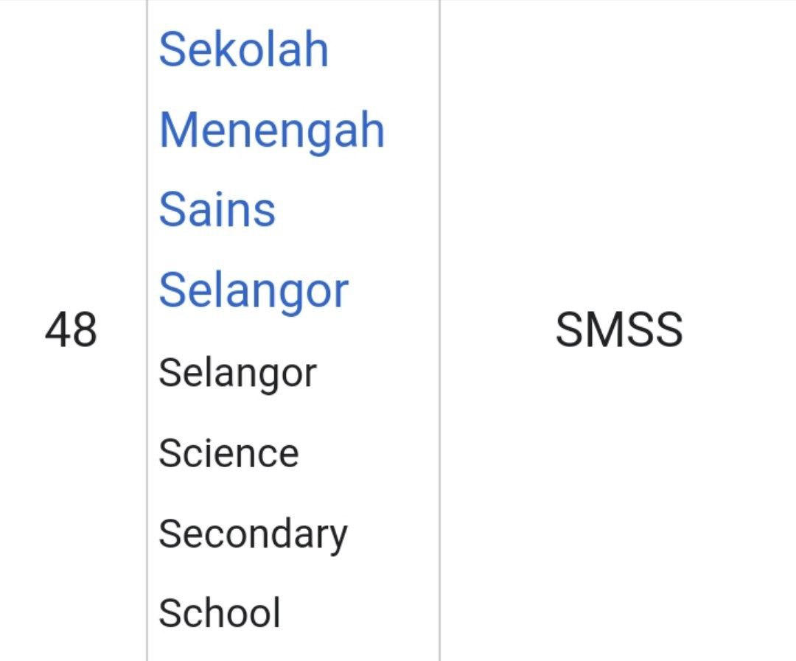
Task: Open the blue 'Sekolah' link word
Action: point(243,50)
